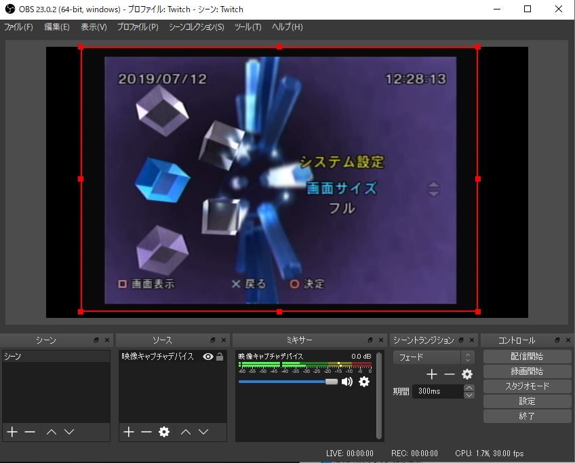Image resolution: width=575 pixels, height=463 pixels.
Task: Click the mixer panel vertical scrollbar
Action: pos(379,395)
